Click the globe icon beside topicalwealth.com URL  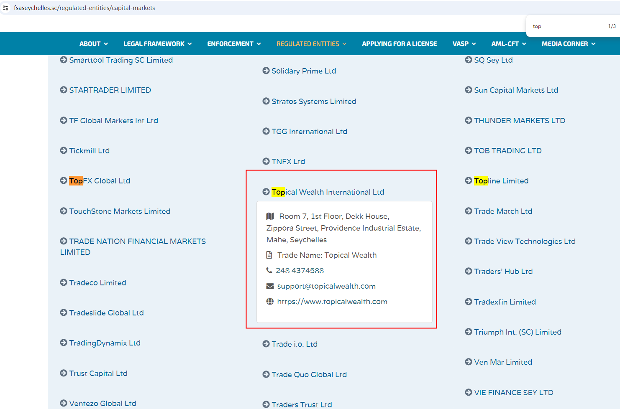click(270, 302)
